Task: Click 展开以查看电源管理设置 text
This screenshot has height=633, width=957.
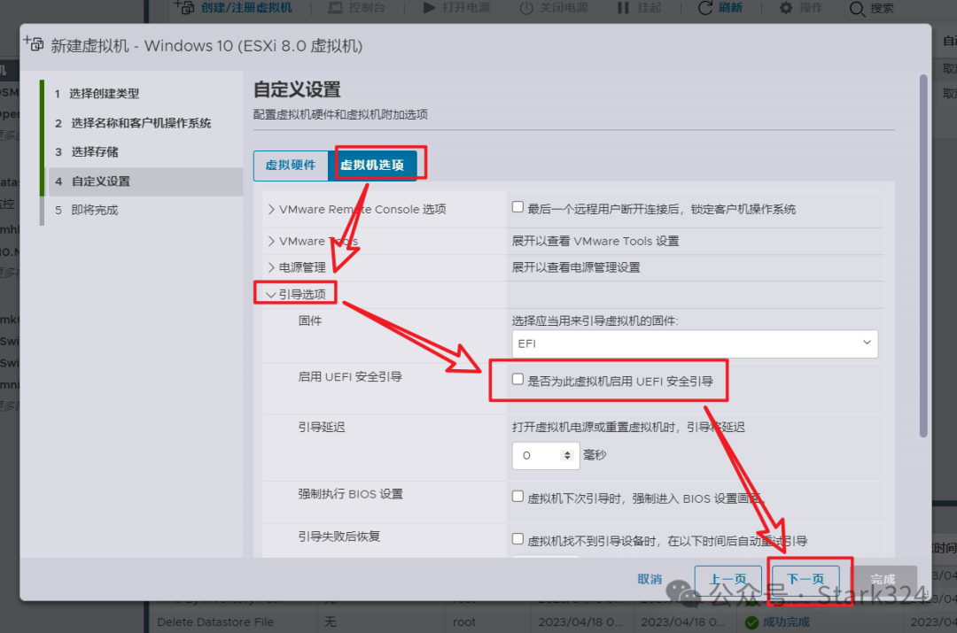Action: pos(576,267)
